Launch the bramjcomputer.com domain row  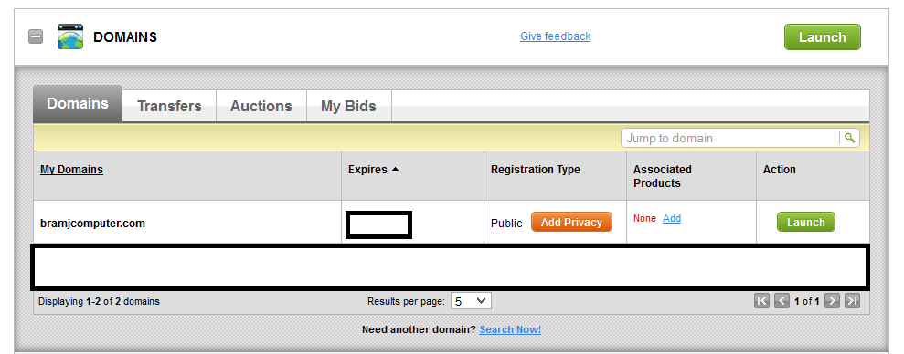point(806,223)
